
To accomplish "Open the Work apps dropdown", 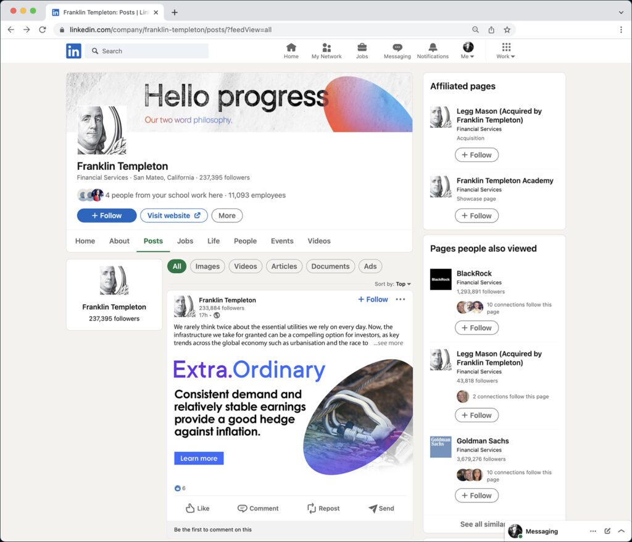I will pyautogui.click(x=505, y=51).
